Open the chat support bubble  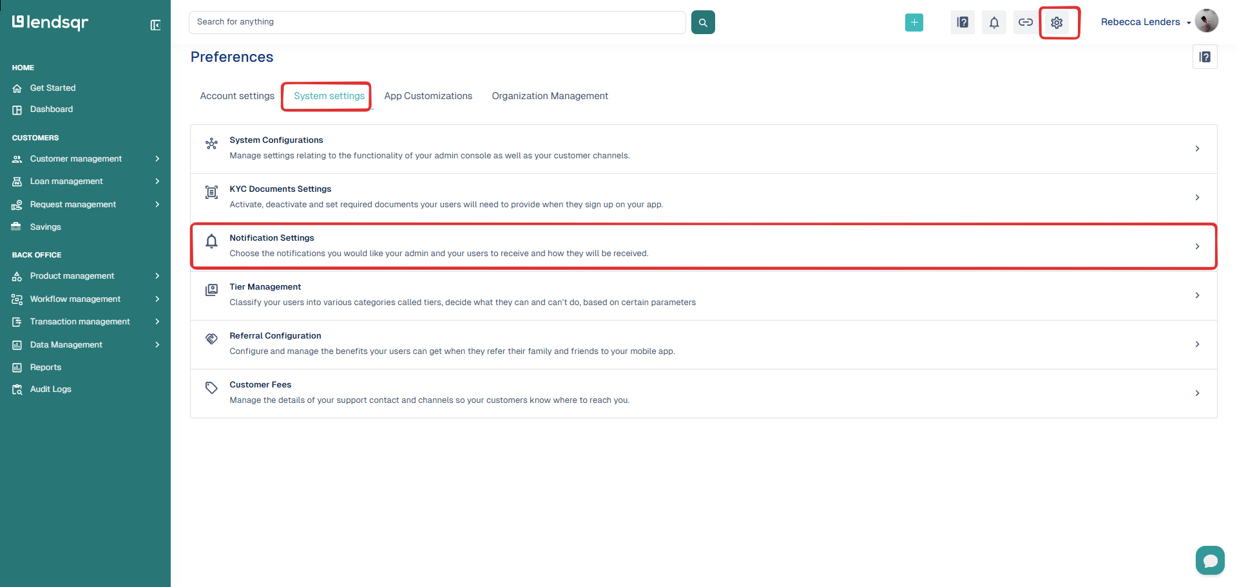click(1210, 560)
